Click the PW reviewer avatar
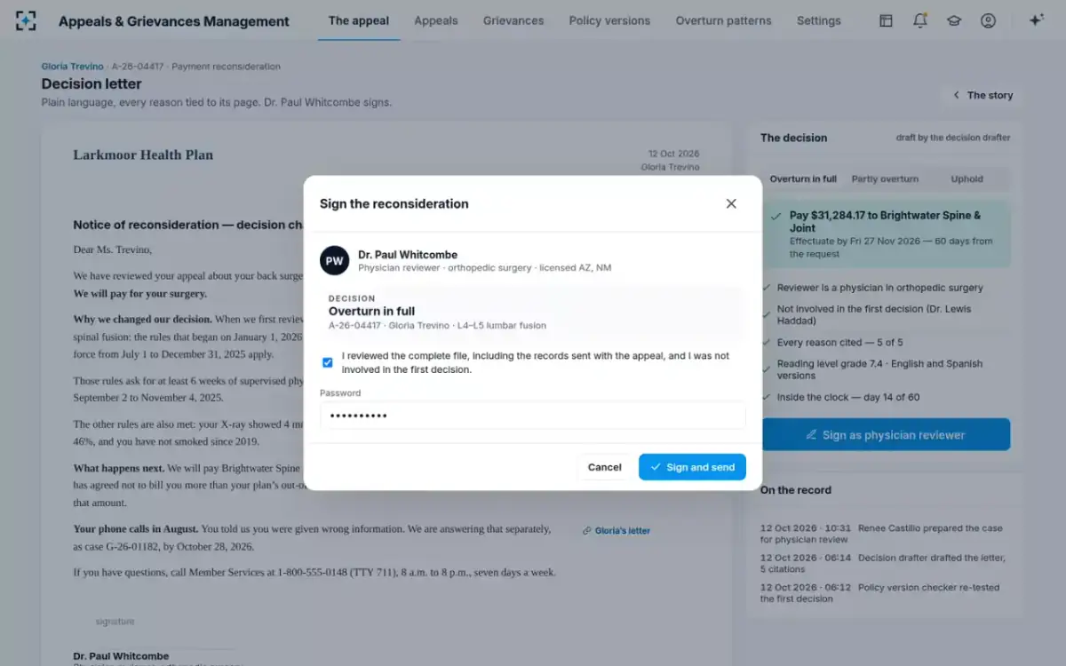The image size is (1066, 666). coord(334,261)
